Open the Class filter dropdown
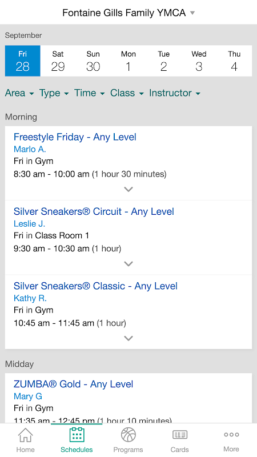This screenshot has height=457, width=257. [x=127, y=93]
